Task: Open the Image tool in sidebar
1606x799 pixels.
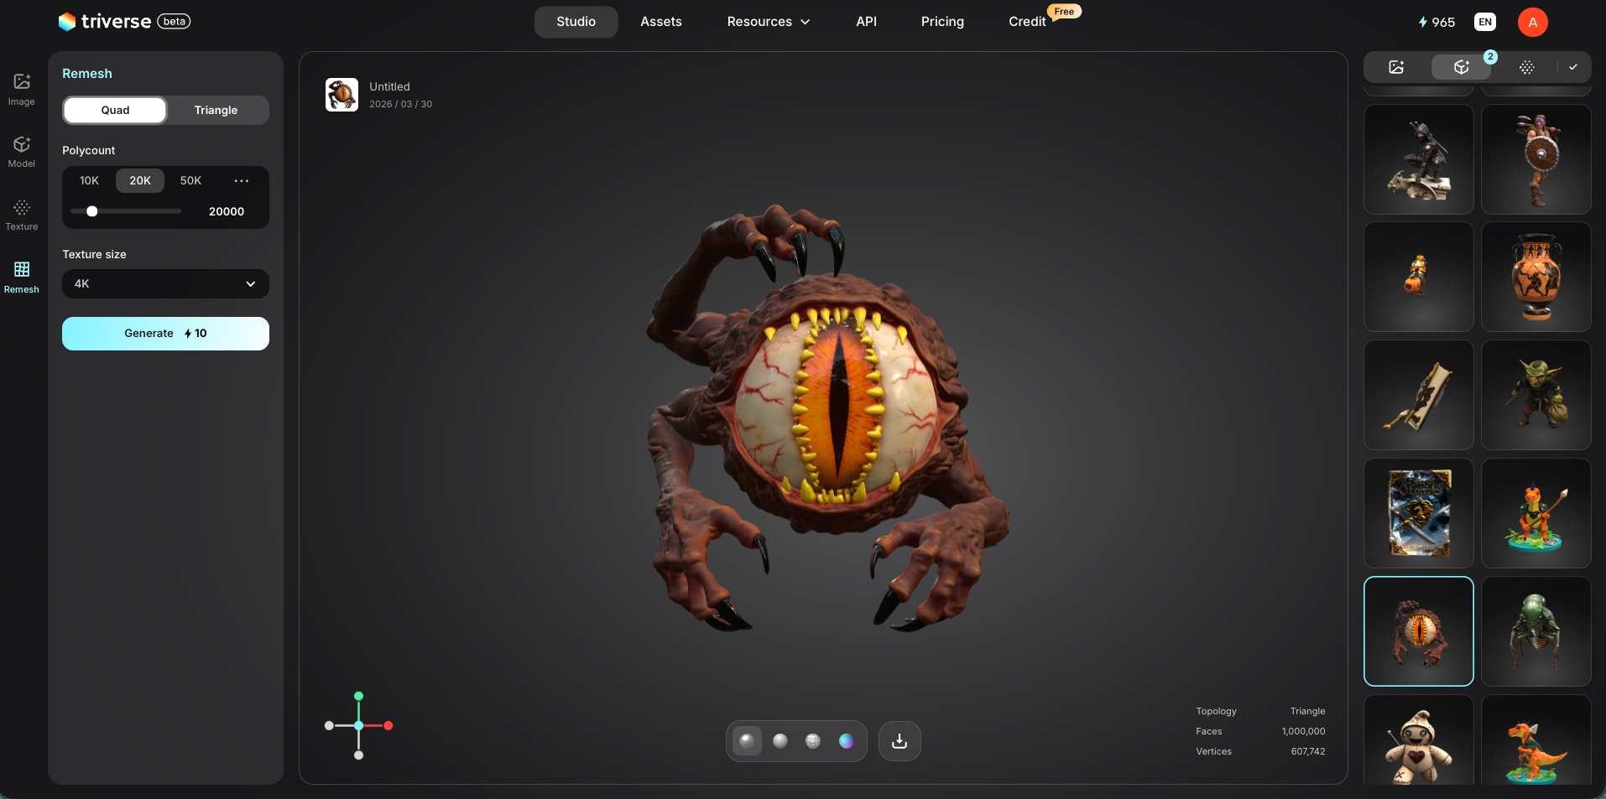Action: point(22,89)
